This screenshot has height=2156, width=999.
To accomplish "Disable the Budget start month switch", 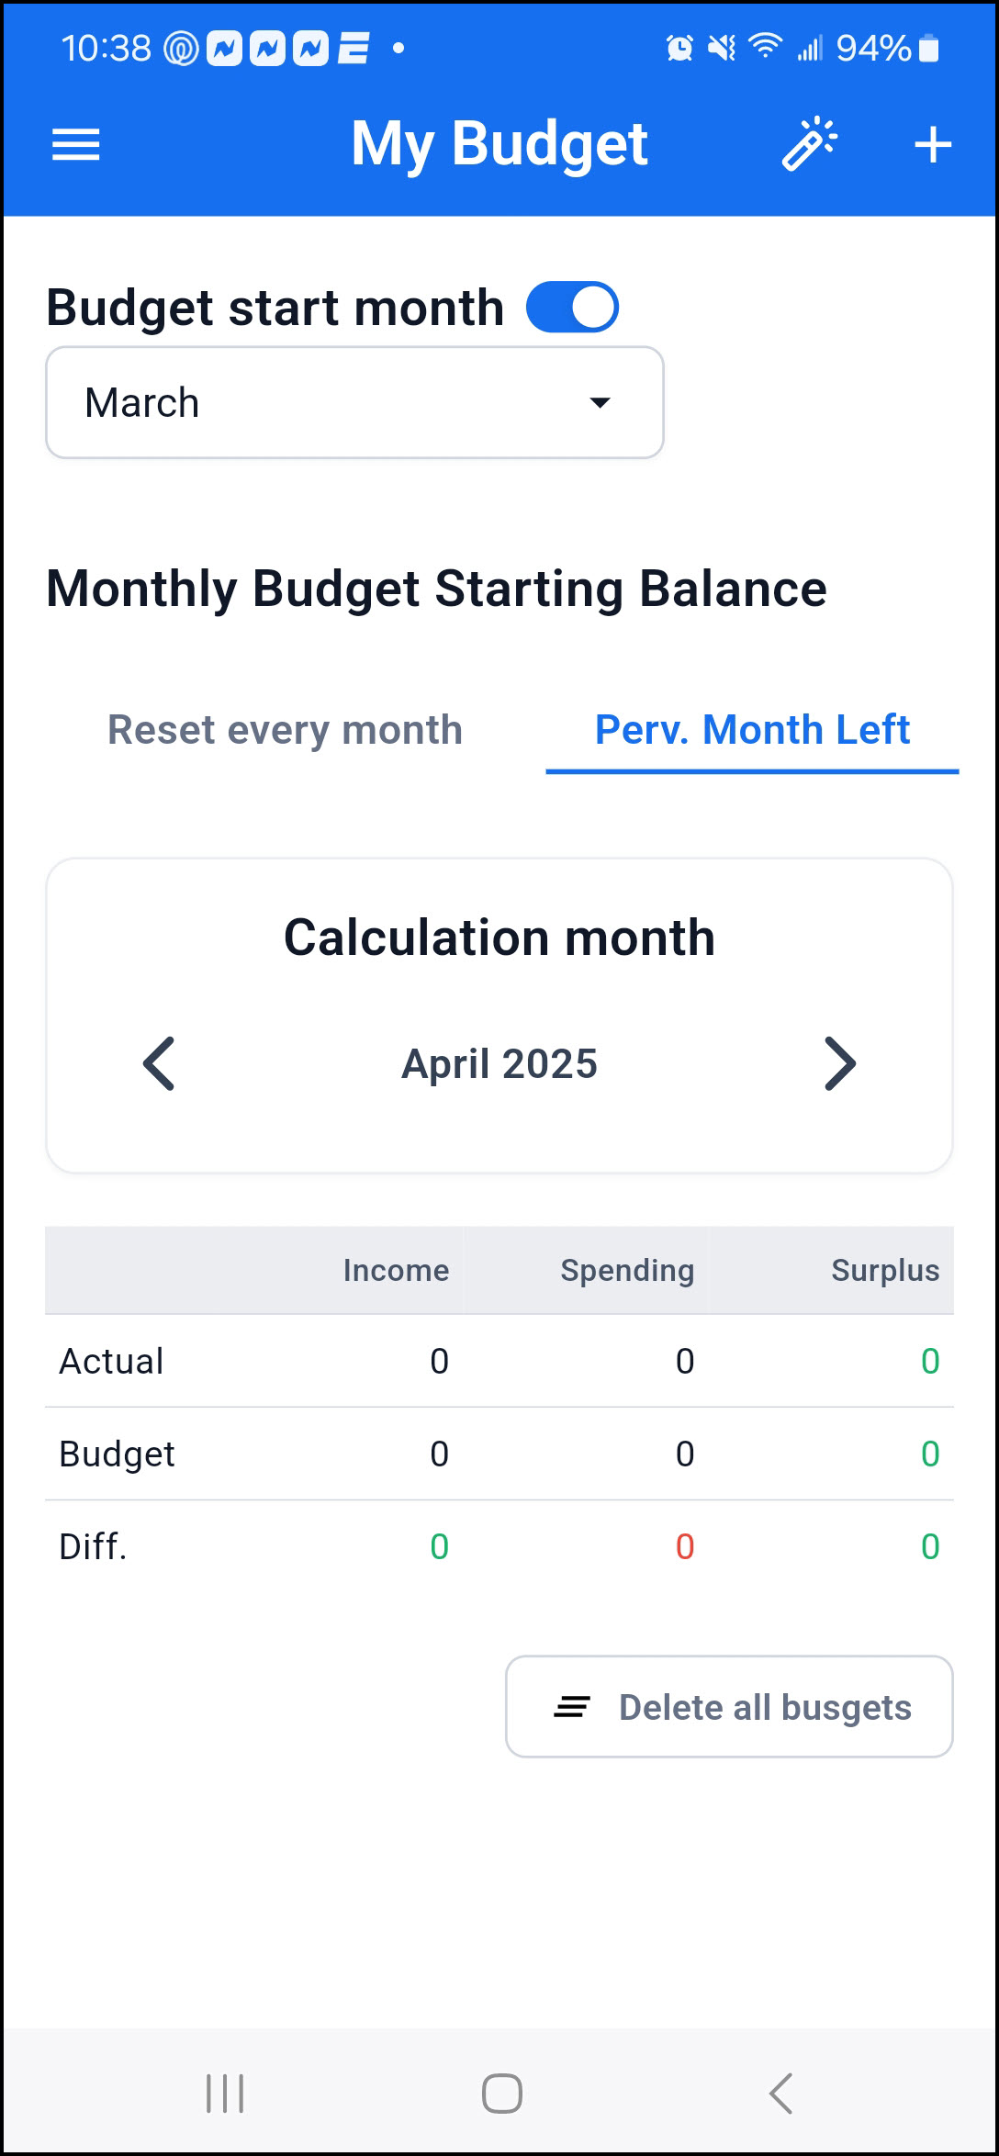I will coord(572,307).
